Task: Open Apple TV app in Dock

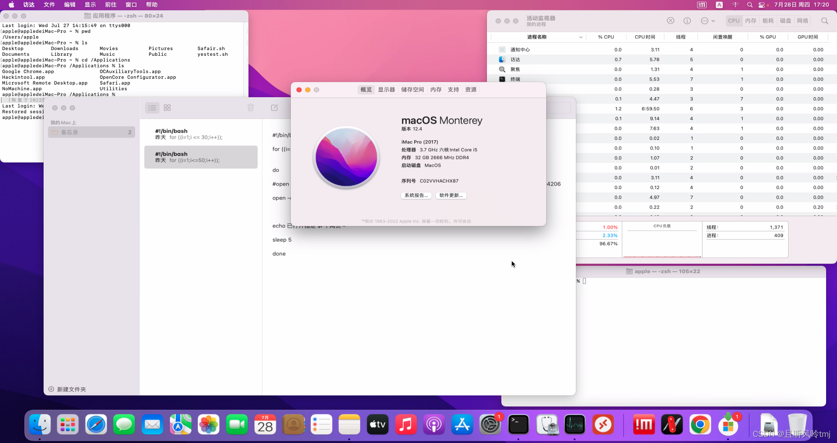Action: (378, 424)
